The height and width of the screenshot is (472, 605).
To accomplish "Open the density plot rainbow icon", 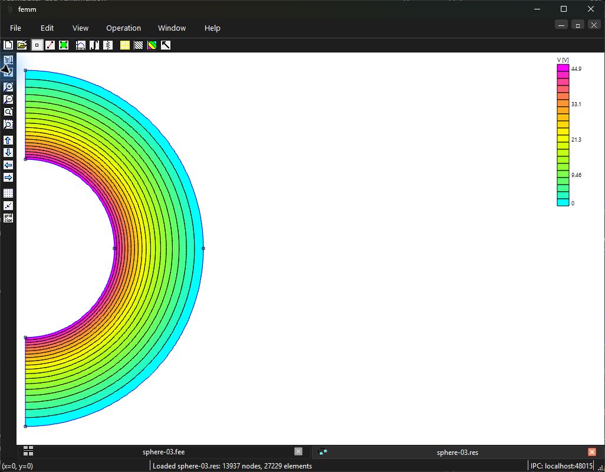I will tap(152, 45).
